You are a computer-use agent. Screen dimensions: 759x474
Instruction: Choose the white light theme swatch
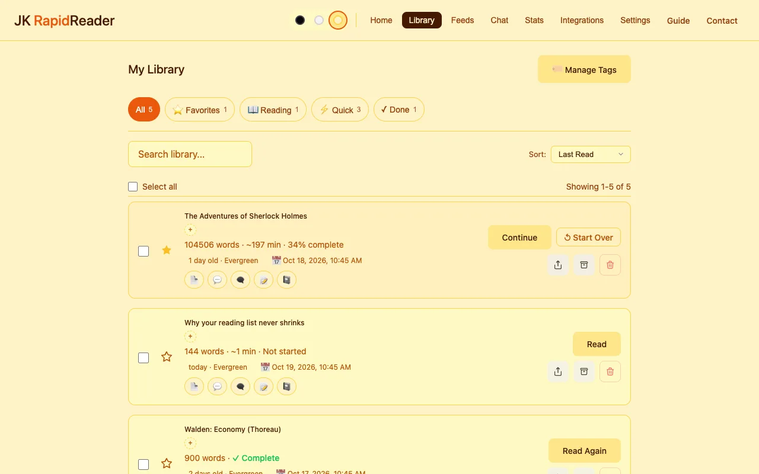(x=319, y=20)
